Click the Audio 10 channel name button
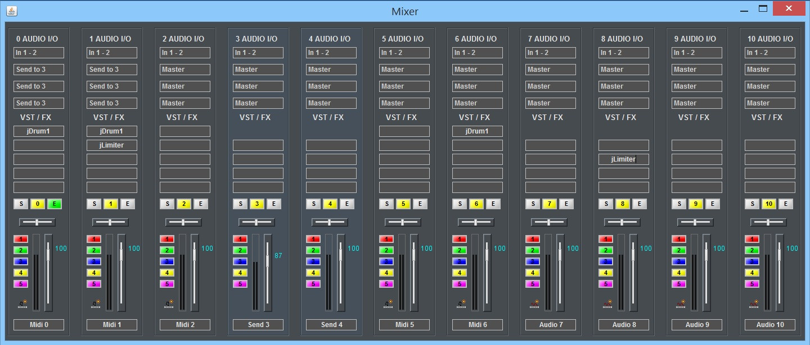This screenshot has height=345, width=810. [x=770, y=325]
